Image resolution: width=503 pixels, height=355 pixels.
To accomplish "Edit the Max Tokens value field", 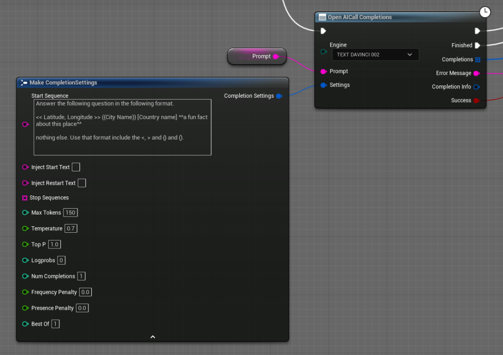I will [70, 212].
